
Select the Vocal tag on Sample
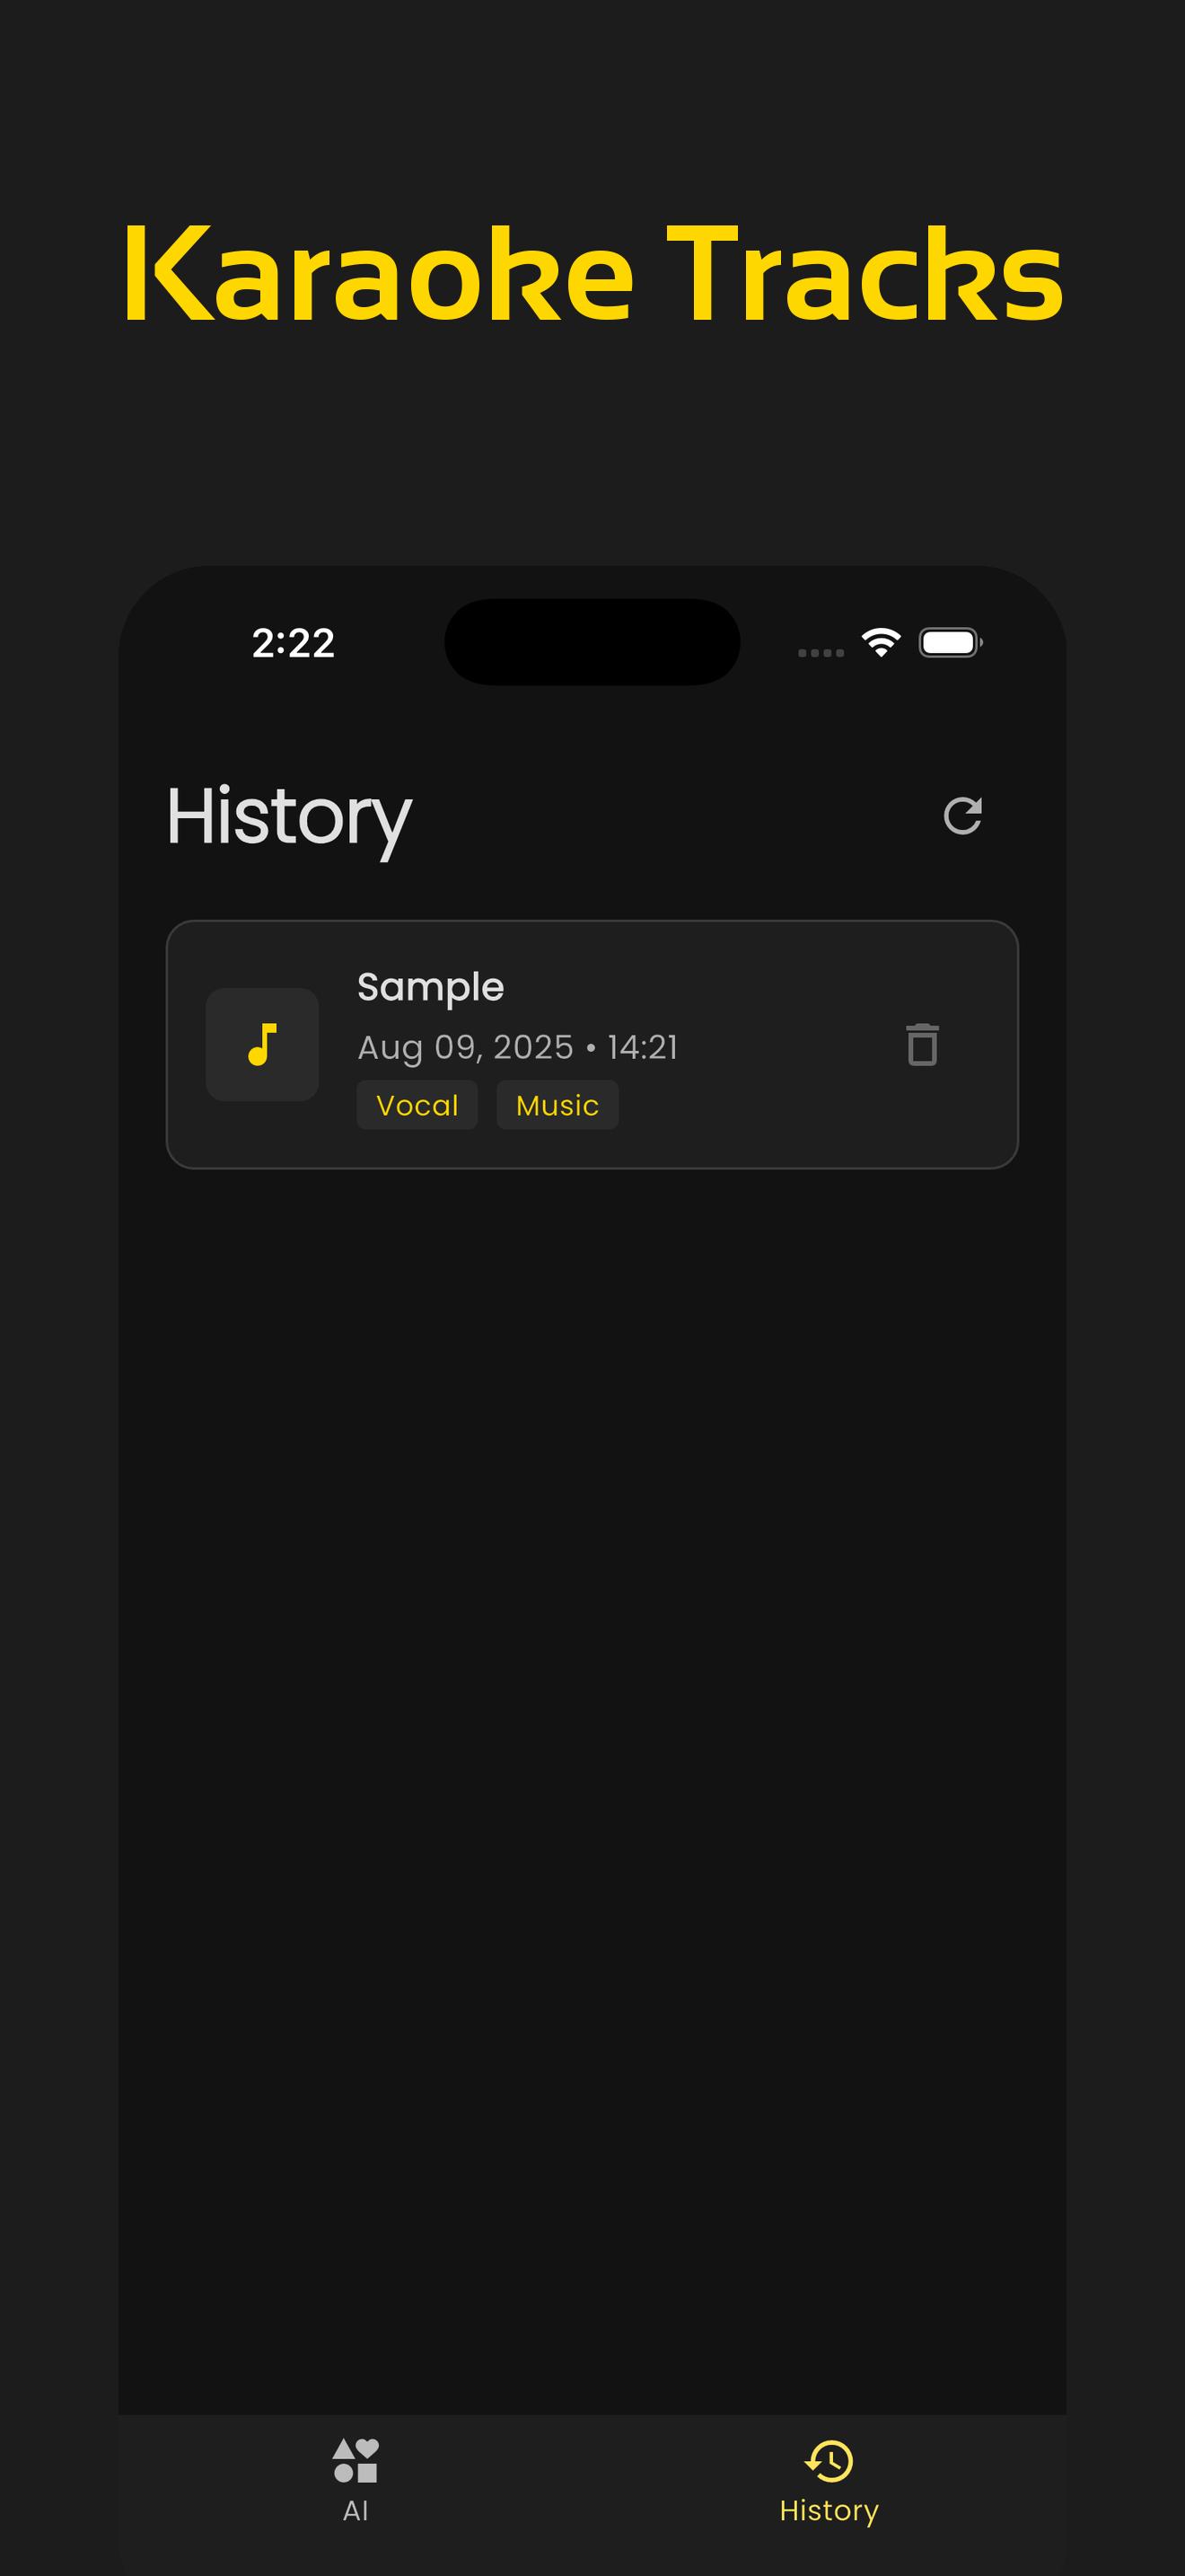tap(417, 1105)
